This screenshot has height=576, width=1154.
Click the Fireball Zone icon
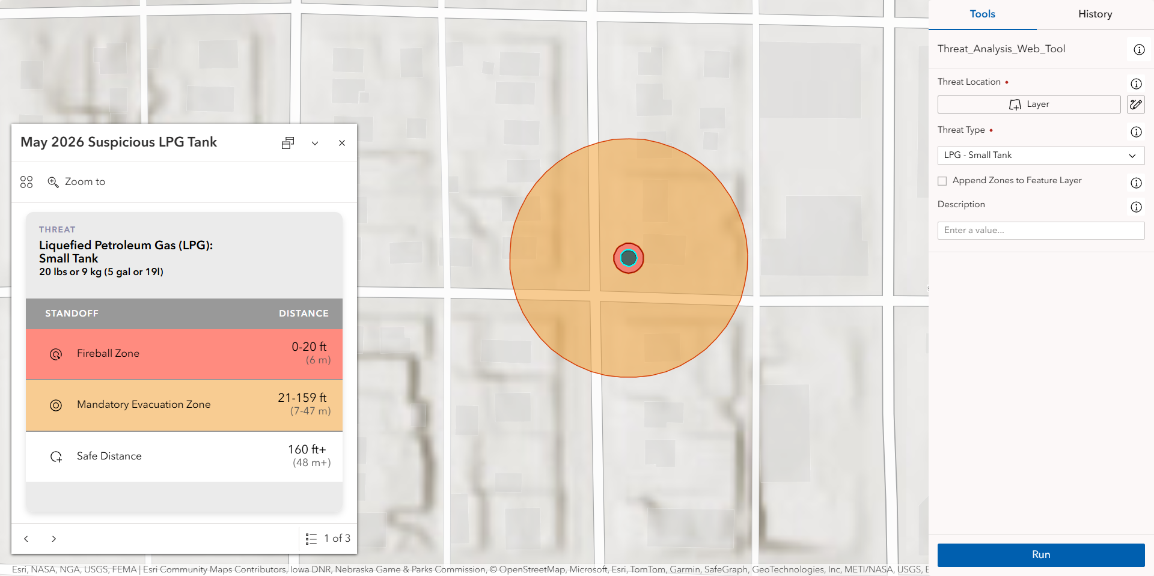pyautogui.click(x=56, y=354)
